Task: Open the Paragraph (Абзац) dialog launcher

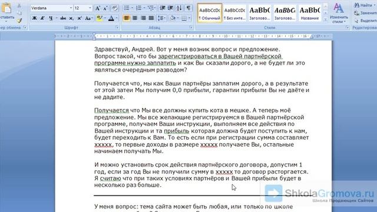Action: (191, 28)
